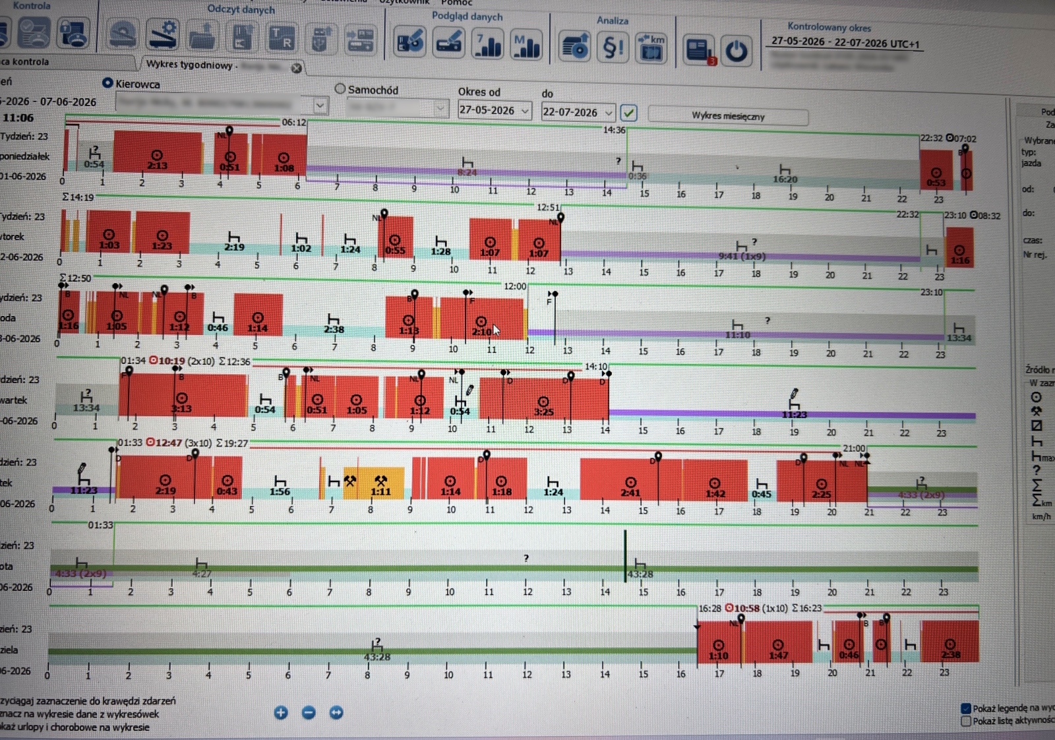Click the zoom in plus button below chart

pos(281,712)
